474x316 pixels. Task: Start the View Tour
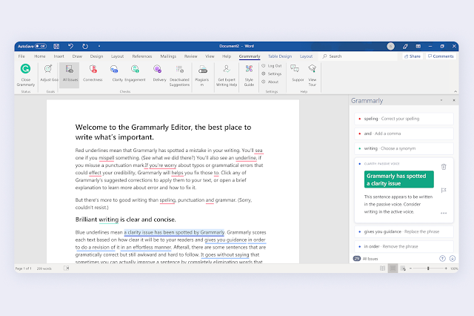point(313,75)
